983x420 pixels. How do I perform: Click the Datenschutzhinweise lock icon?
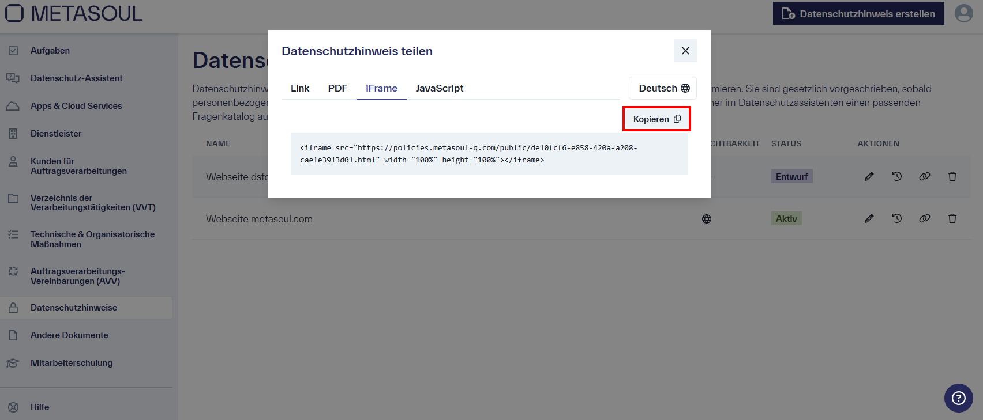coord(13,308)
